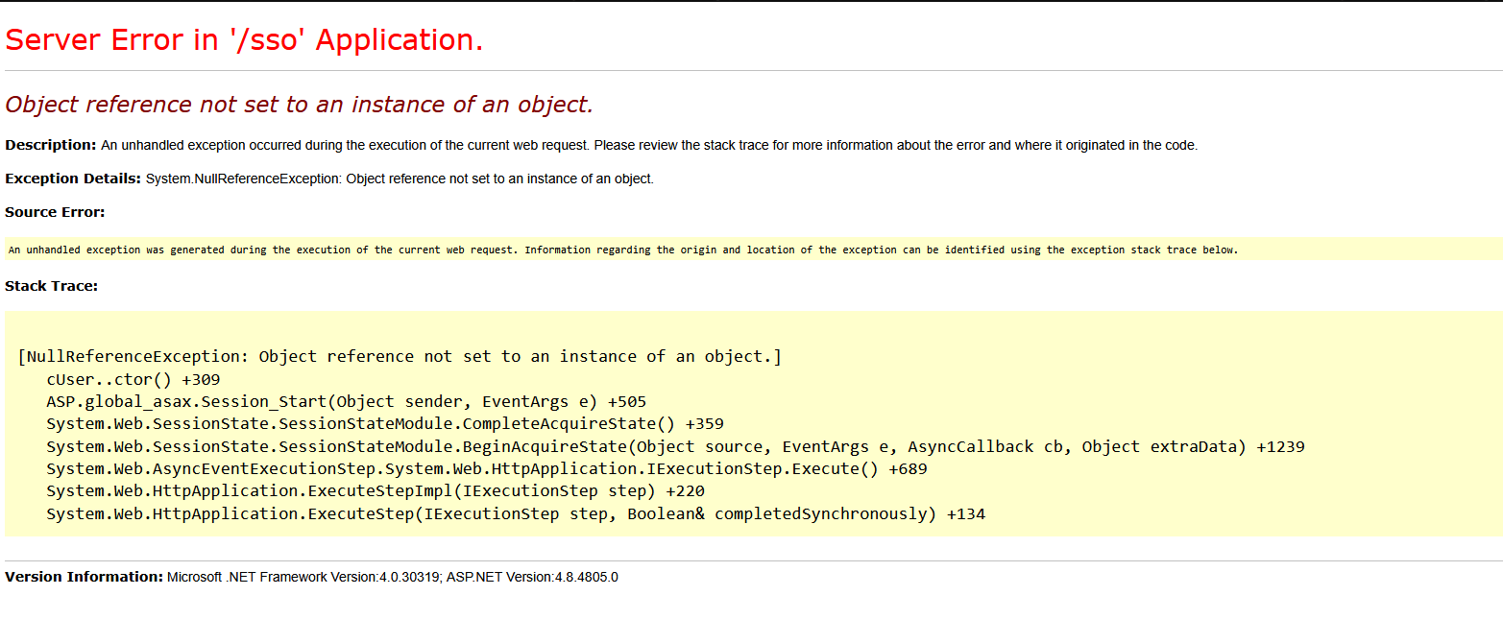Click the "AsyncEventExecutionStep" stack line
Screen dimensions: 1503x619
(487, 469)
